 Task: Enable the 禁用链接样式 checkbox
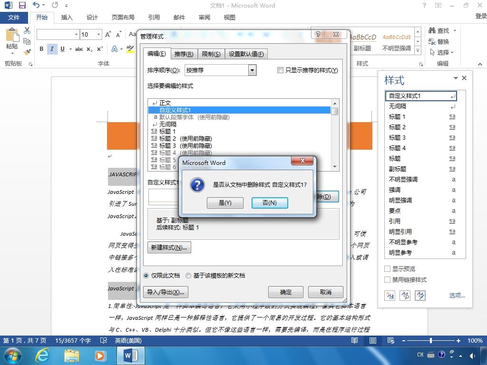(x=387, y=279)
